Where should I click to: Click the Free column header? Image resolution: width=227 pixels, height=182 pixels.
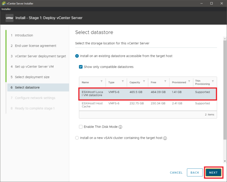pyautogui.click(x=154, y=82)
